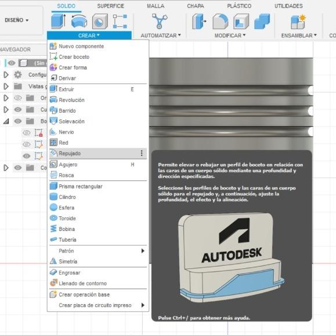Create a Cilindro primitive

coord(98,197)
